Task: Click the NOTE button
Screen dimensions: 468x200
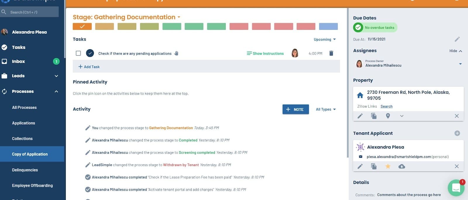Action: point(295,109)
